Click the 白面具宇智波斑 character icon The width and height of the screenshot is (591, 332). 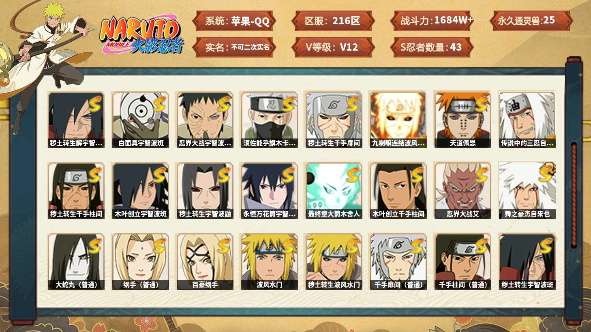pos(141,120)
